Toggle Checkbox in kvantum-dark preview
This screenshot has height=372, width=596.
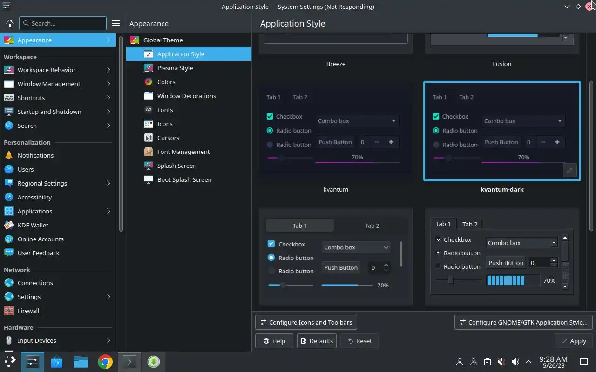pos(436,116)
